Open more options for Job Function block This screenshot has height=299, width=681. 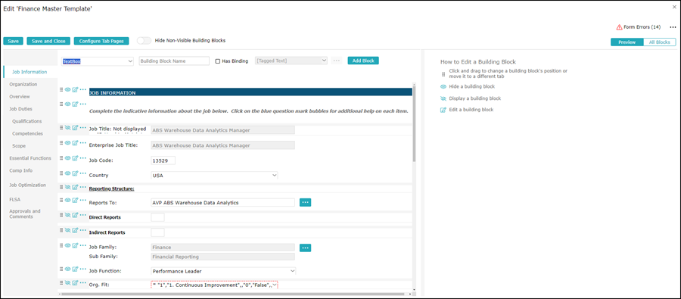point(83,268)
